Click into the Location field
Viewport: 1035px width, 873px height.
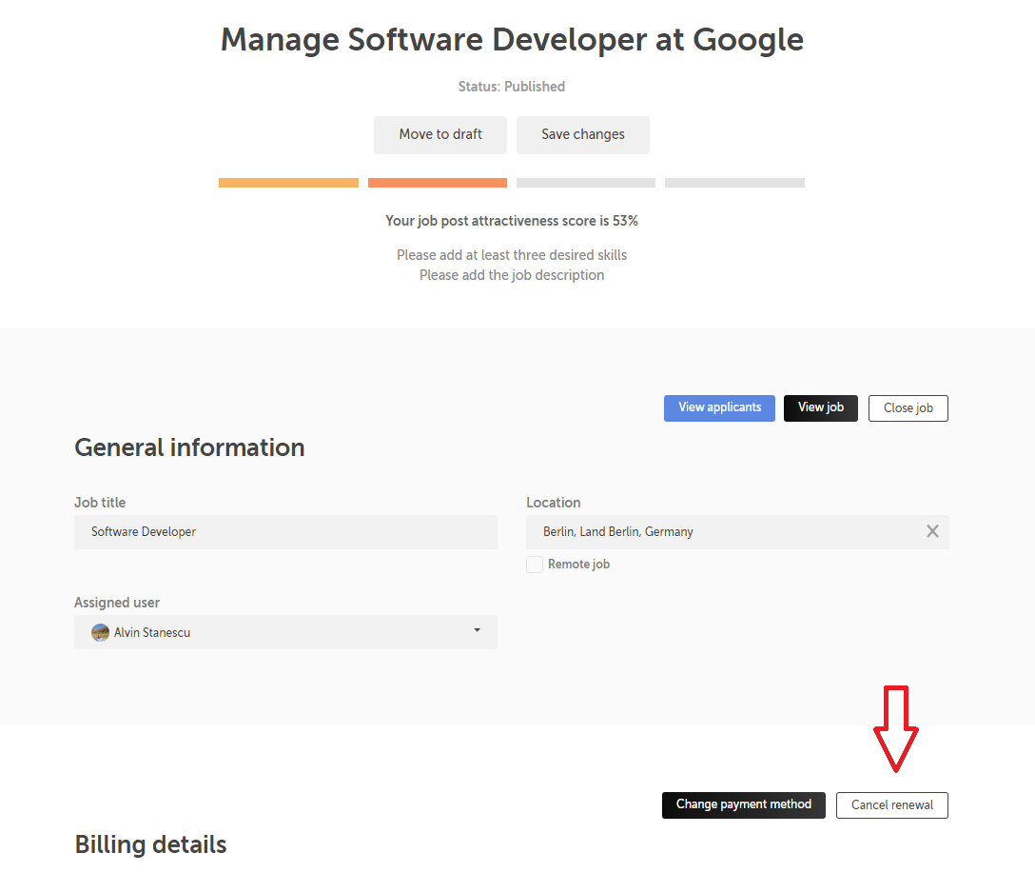tap(737, 531)
